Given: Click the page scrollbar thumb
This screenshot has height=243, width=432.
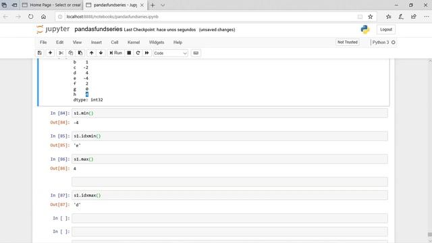Looking at the screenshot, I should [429, 234].
